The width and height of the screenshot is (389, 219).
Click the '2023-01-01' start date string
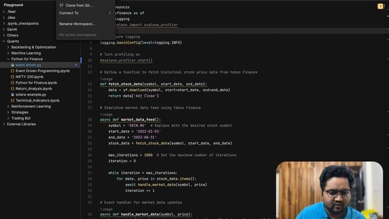(x=148, y=131)
